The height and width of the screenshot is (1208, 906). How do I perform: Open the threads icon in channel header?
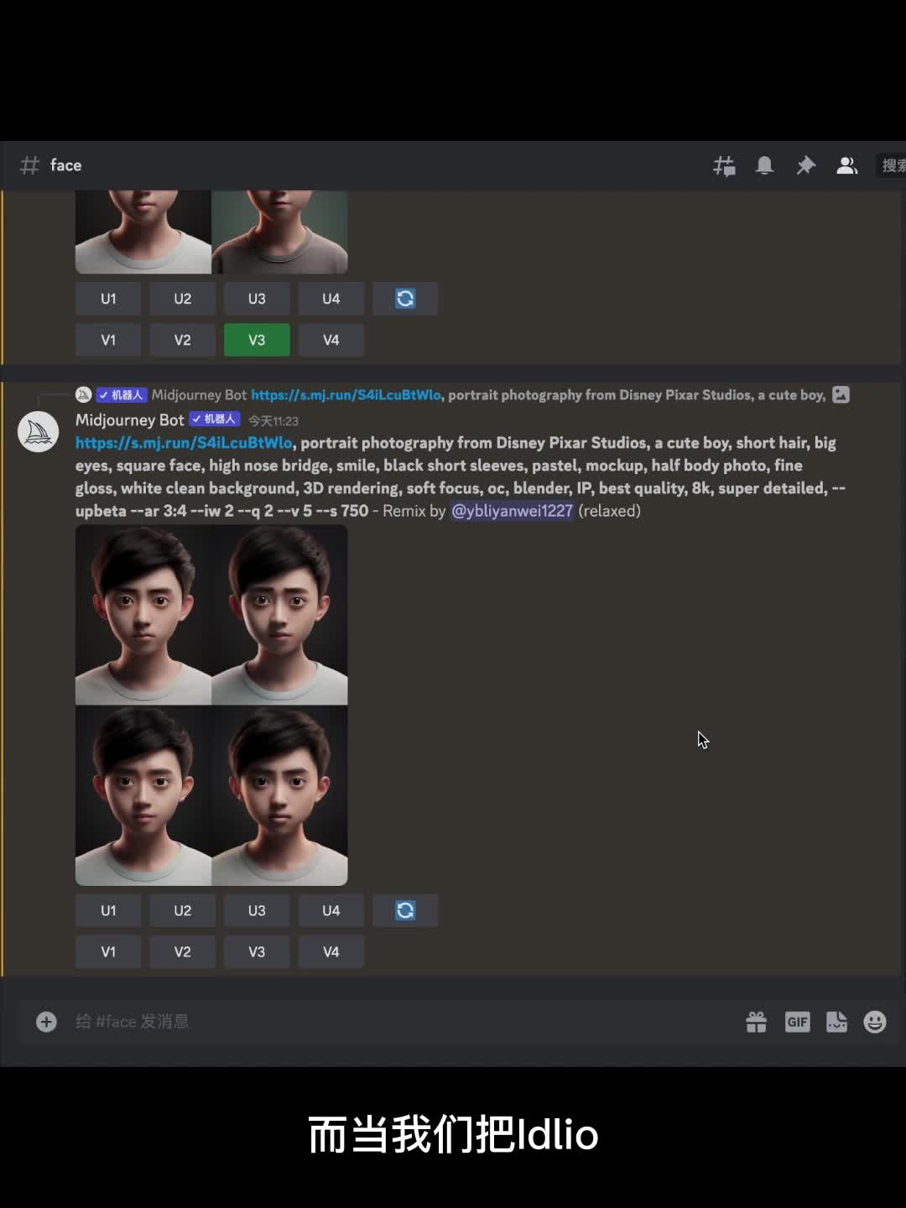click(724, 166)
